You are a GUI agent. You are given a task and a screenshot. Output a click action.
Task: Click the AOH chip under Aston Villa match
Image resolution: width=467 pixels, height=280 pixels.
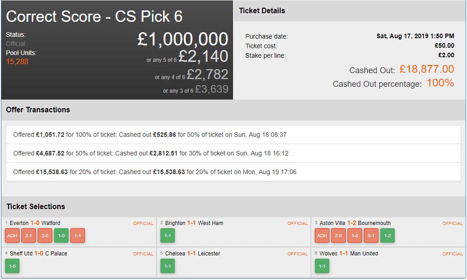(x=322, y=235)
